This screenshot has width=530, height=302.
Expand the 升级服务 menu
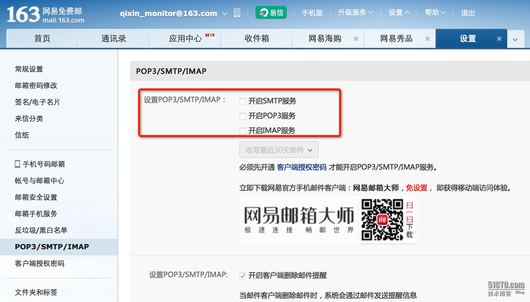[x=355, y=13]
